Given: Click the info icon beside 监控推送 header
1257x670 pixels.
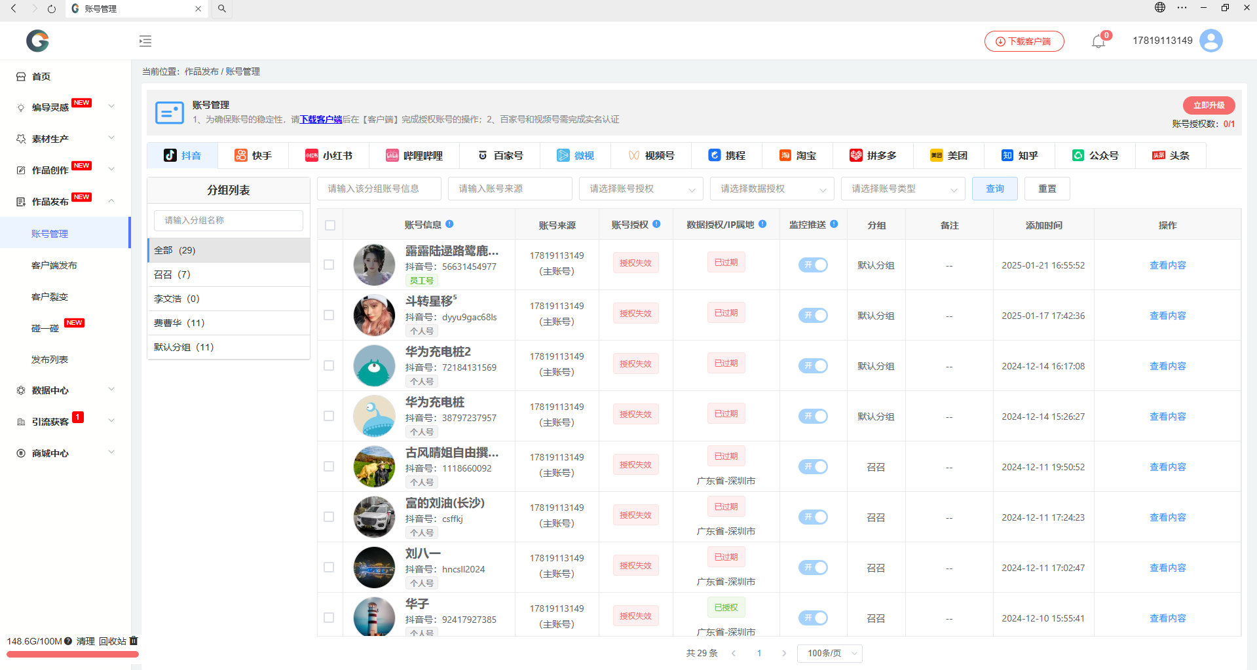Looking at the screenshot, I should coord(834,224).
